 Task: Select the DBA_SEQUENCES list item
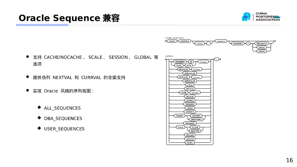point(63,119)
